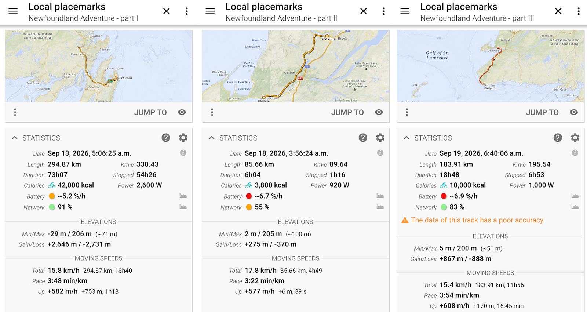Image resolution: width=587 pixels, height=312 pixels.
Task: Click JUMP TO for part I track
Action: (150, 113)
